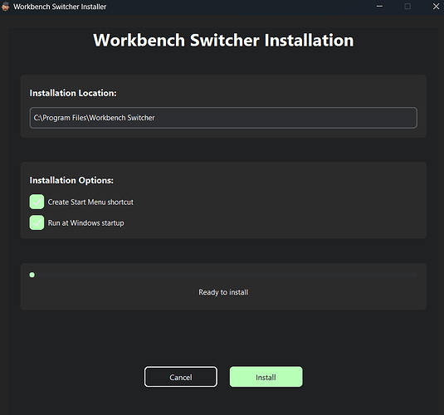Click the 'Workbench Switcher Installer' window title text
The image size is (444, 415).
pos(60,7)
